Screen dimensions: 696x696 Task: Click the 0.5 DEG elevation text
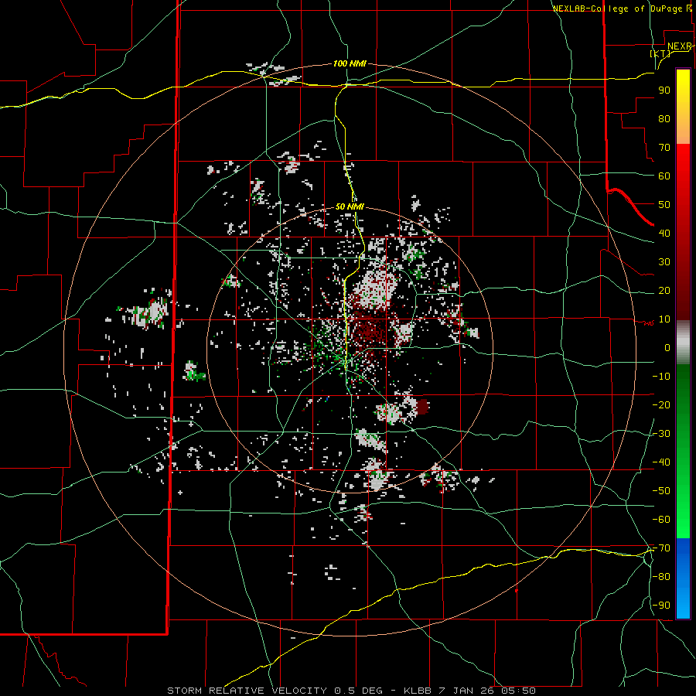[360, 691]
